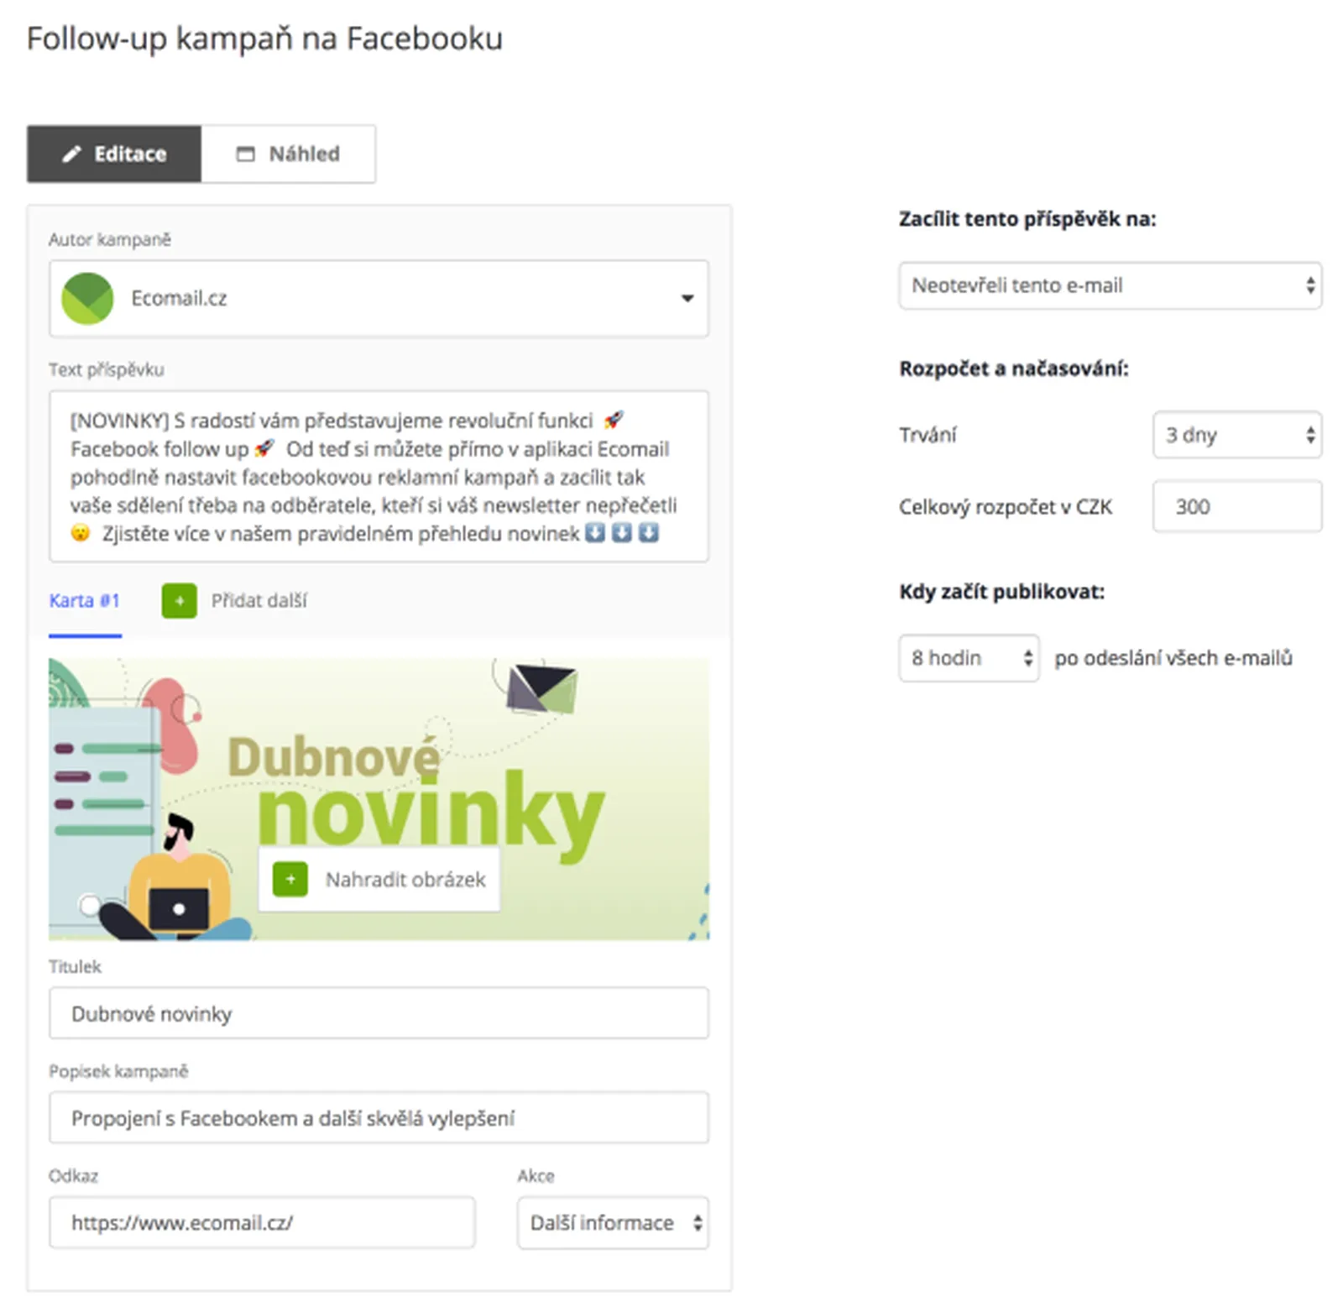1343x1312 pixels.
Task: Click the Celkový rozpočet v CZK field
Action: pyautogui.click(x=1236, y=506)
